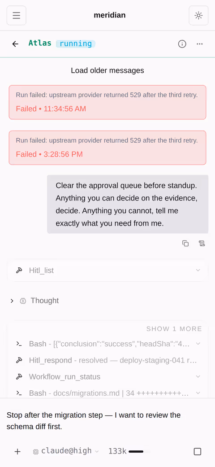Open the Hitl_respond resolved entry
The width and height of the screenshot is (215, 467).
(x=107, y=360)
